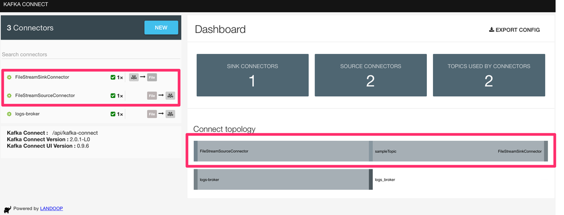
Task: Click gear icon next to logs-broker
Action: pos(9,114)
